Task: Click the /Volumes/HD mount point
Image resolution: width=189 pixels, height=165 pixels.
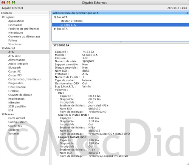Action: (98, 112)
